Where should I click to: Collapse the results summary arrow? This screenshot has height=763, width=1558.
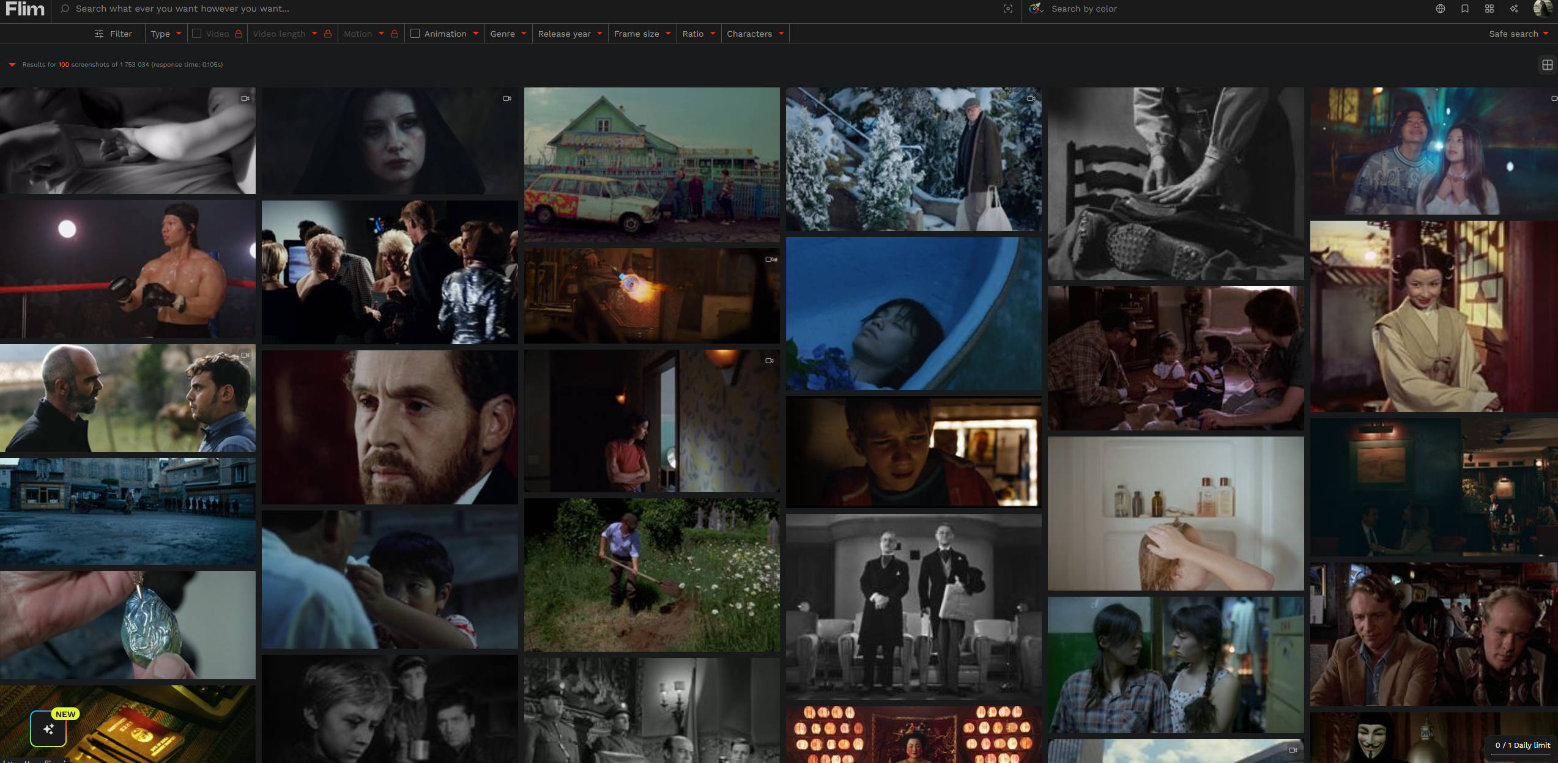click(12, 65)
